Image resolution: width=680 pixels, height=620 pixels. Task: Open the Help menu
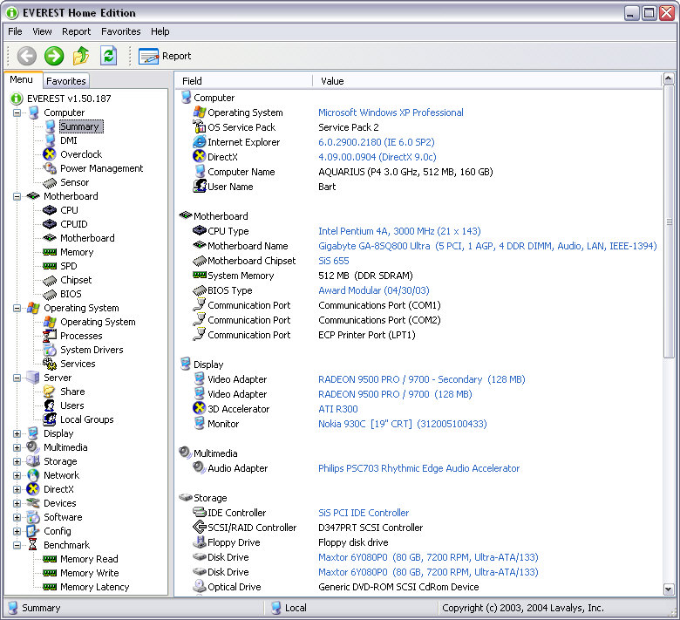(160, 31)
